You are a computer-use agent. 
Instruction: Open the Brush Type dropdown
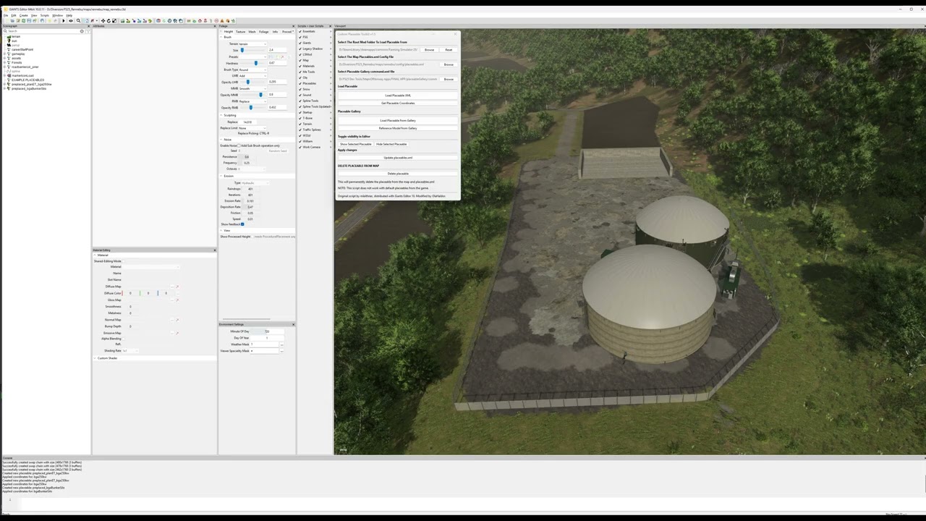coord(252,69)
